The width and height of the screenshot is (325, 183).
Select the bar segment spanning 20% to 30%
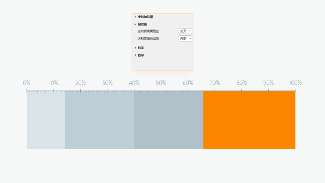coord(100,120)
